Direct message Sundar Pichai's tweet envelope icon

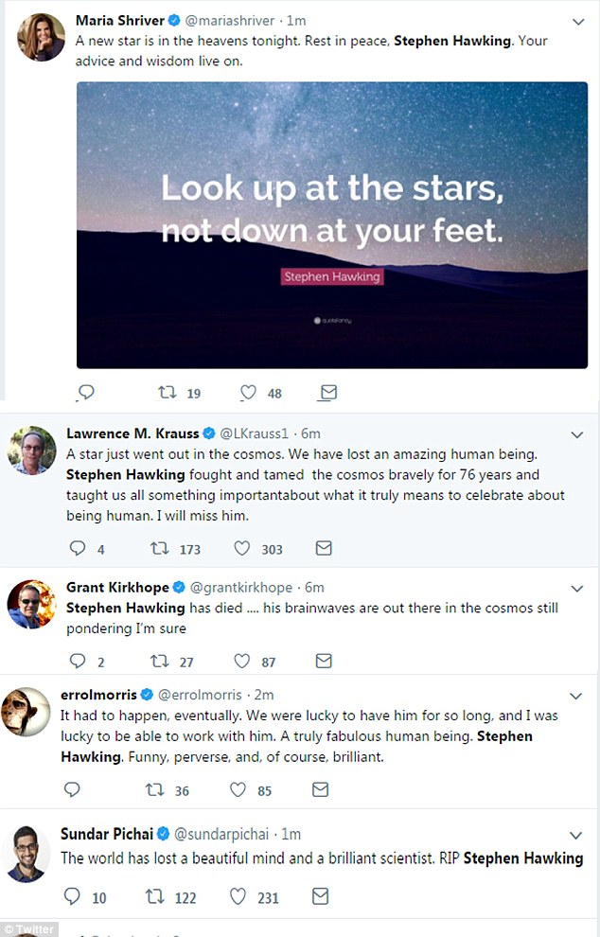point(323,895)
